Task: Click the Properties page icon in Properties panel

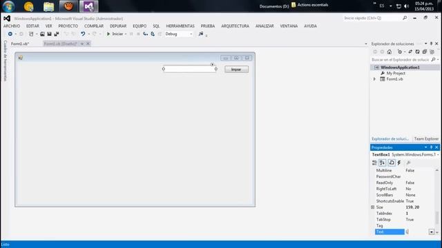Action: (x=392, y=163)
